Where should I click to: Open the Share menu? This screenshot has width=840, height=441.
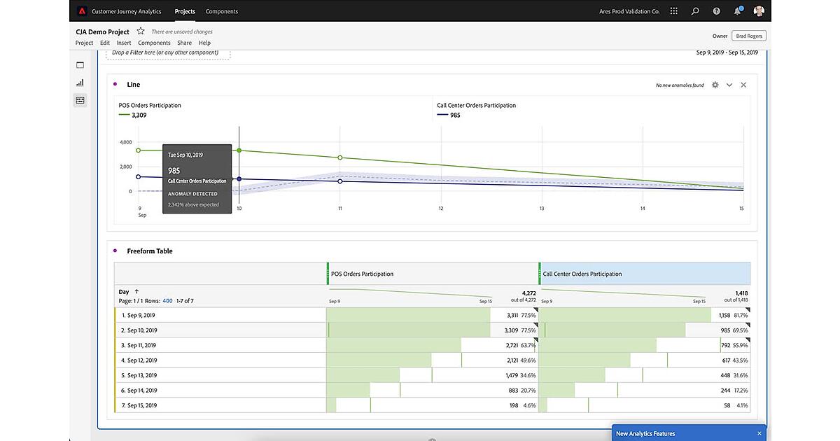coord(184,43)
